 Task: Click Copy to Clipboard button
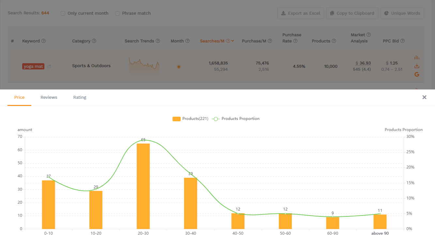pos(352,13)
